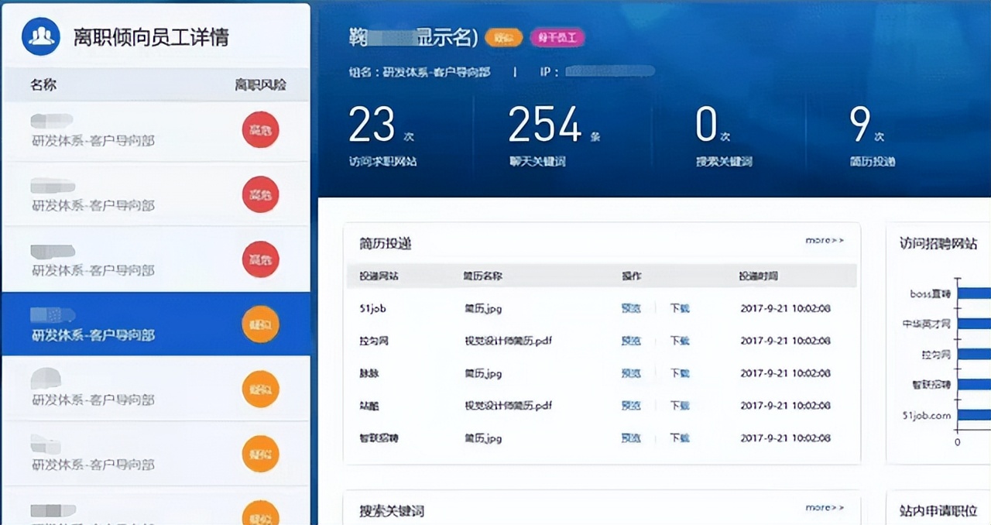991x525 pixels.
Task: Click the group icon beside 离职倾向员工详情 title
Action: [x=42, y=34]
